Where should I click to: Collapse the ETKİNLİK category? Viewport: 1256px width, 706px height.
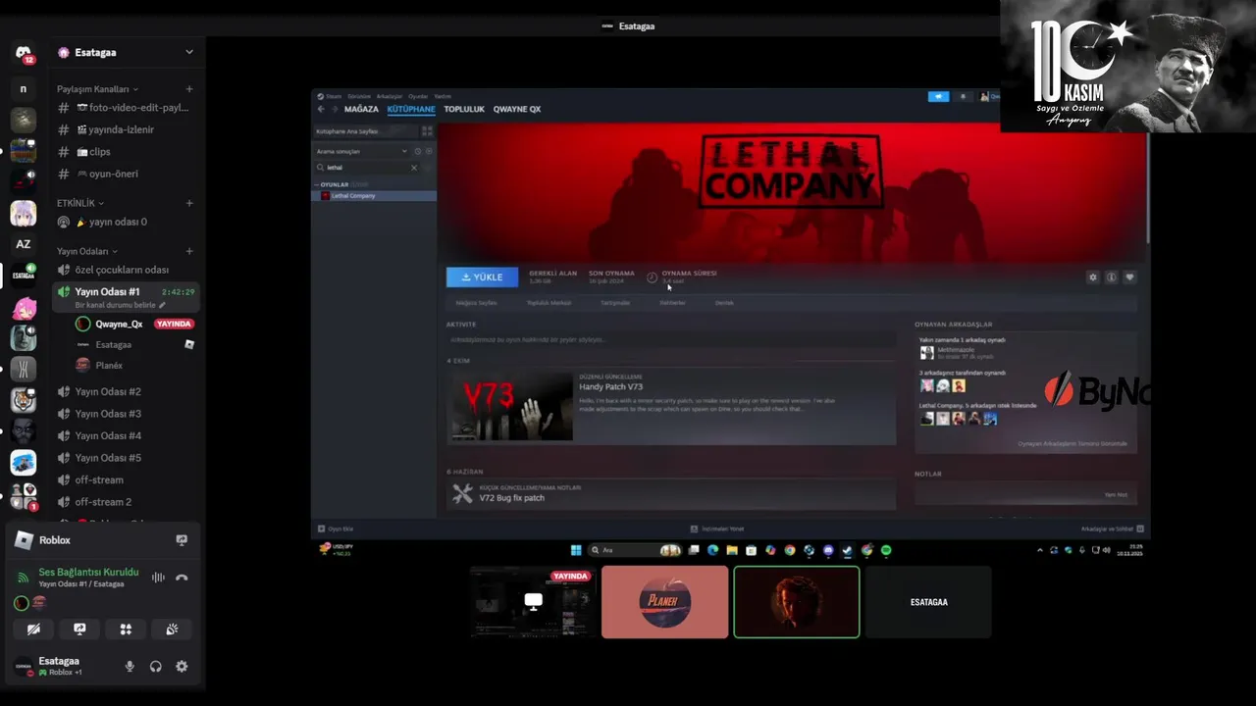click(x=80, y=203)
